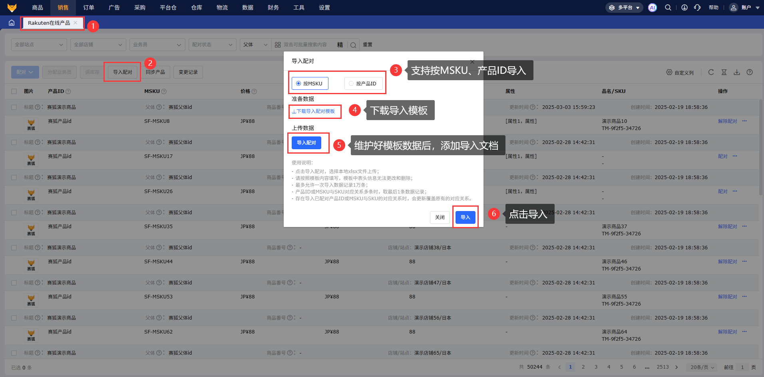This screenshot has height=377, width=764.
Task: Open the 仓库 menu
Action: 197,8
